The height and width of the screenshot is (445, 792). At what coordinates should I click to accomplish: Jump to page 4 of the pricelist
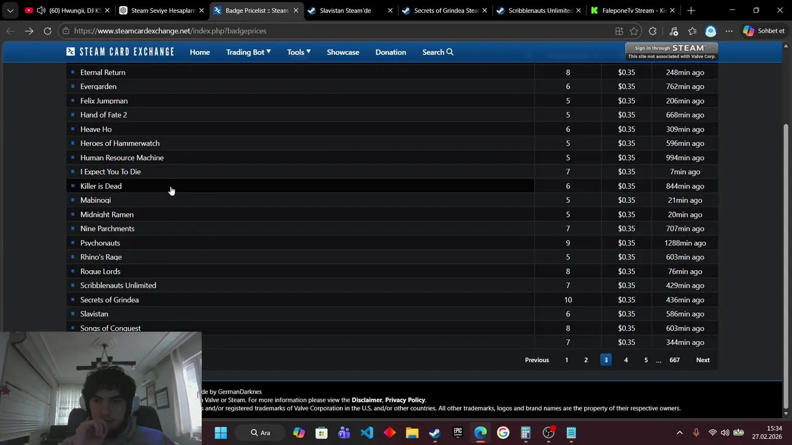point(626,360)
